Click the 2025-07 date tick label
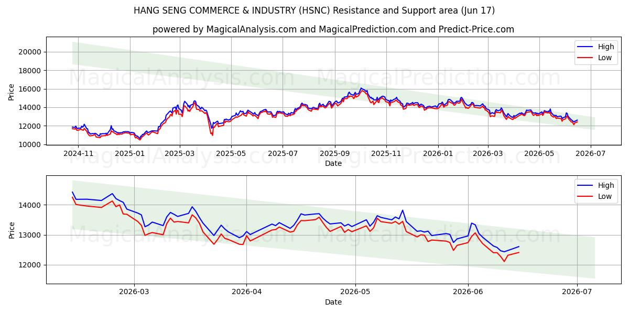The image size is (629, 314). (283, 153)
